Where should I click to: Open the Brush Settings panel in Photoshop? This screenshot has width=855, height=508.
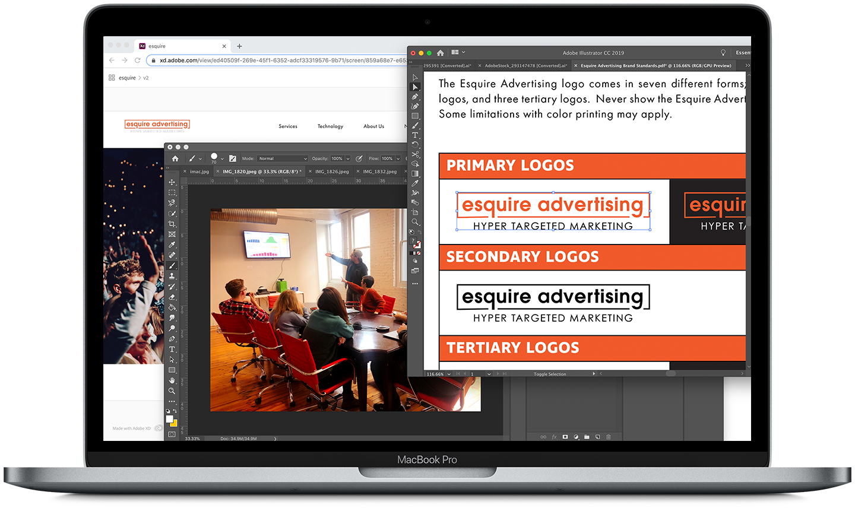(x=233, y=158)
